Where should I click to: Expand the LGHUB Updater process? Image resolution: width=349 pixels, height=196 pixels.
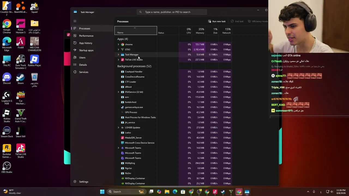tap(118, 128)
